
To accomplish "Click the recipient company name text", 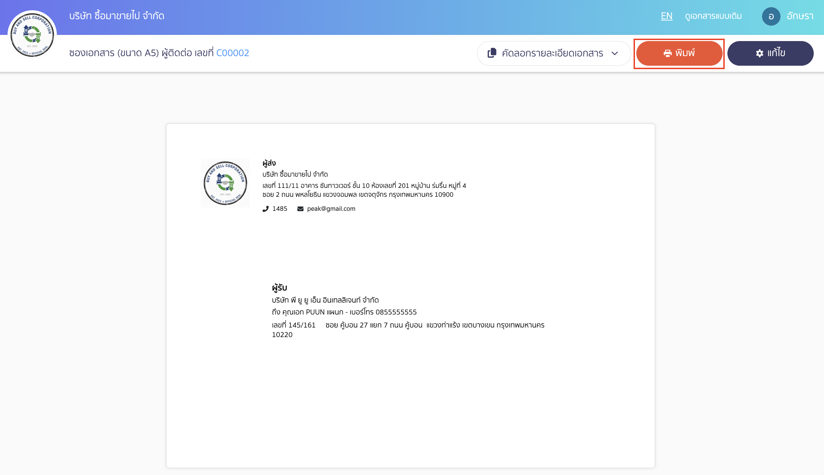I will click(x=325, y=300).
